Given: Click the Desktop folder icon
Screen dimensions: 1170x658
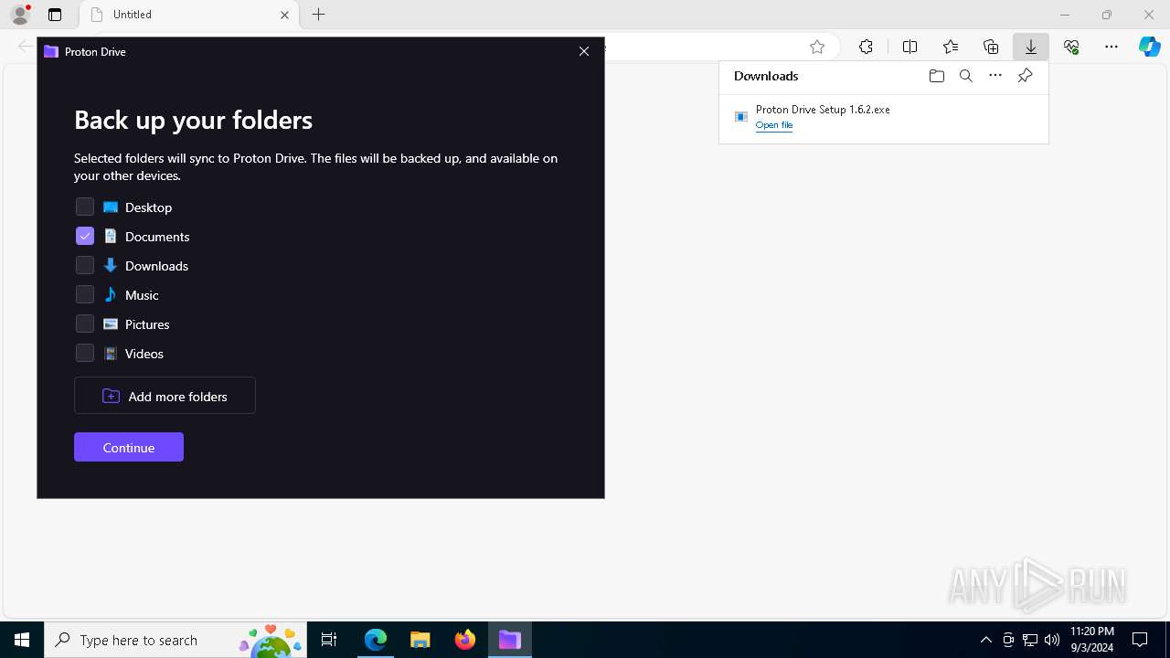Looking at the screenshot, I should (x=111, y=207).
